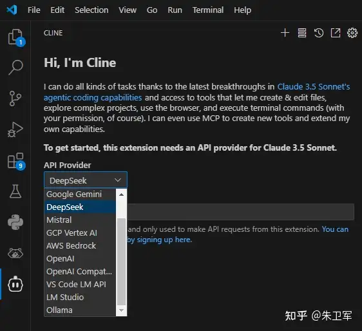Click the 'Hi, I'm Cline' heading
This screenshot has height=331, width=362.
[x=80, y=62]
